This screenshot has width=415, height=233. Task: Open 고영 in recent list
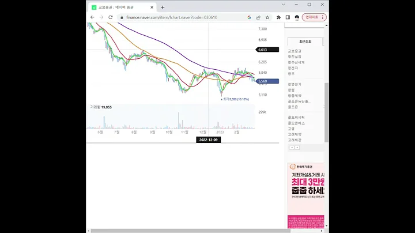291,129
